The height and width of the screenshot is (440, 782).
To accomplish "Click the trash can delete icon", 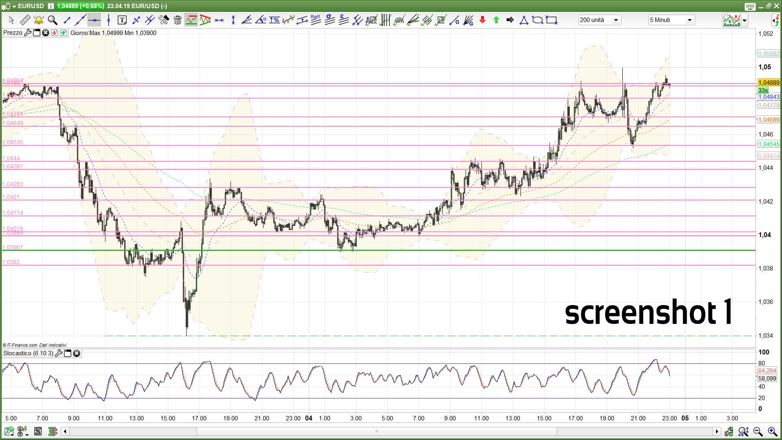I will pyautogui.click(x=178, y=20).
